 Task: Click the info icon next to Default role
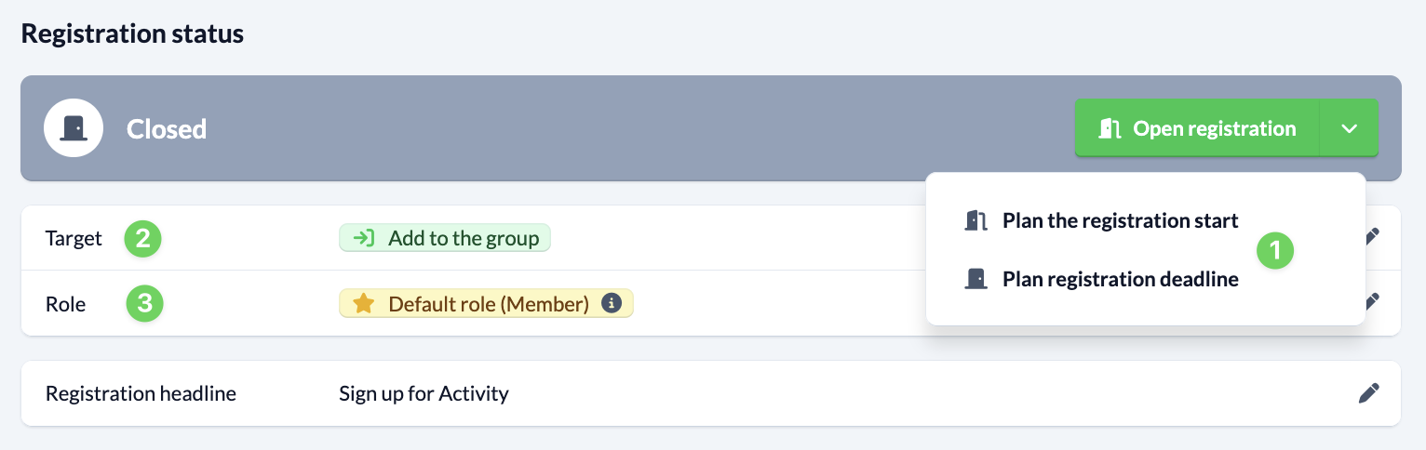point(612,303)
